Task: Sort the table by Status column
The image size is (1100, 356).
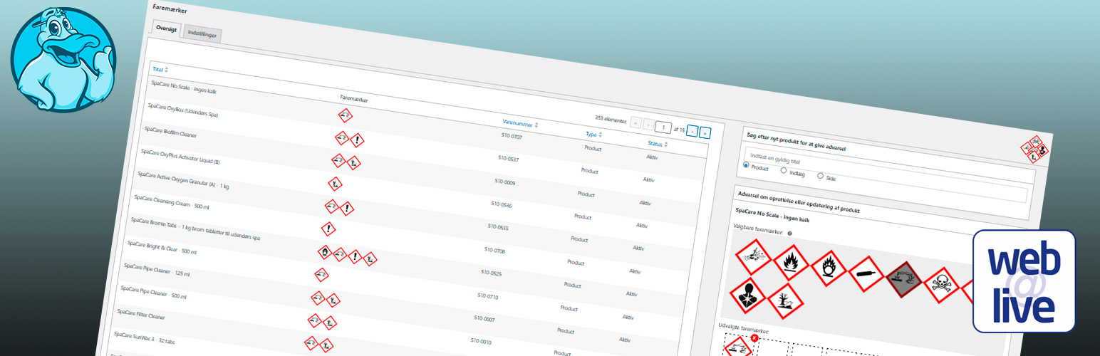Action: [x=653, y=145]
